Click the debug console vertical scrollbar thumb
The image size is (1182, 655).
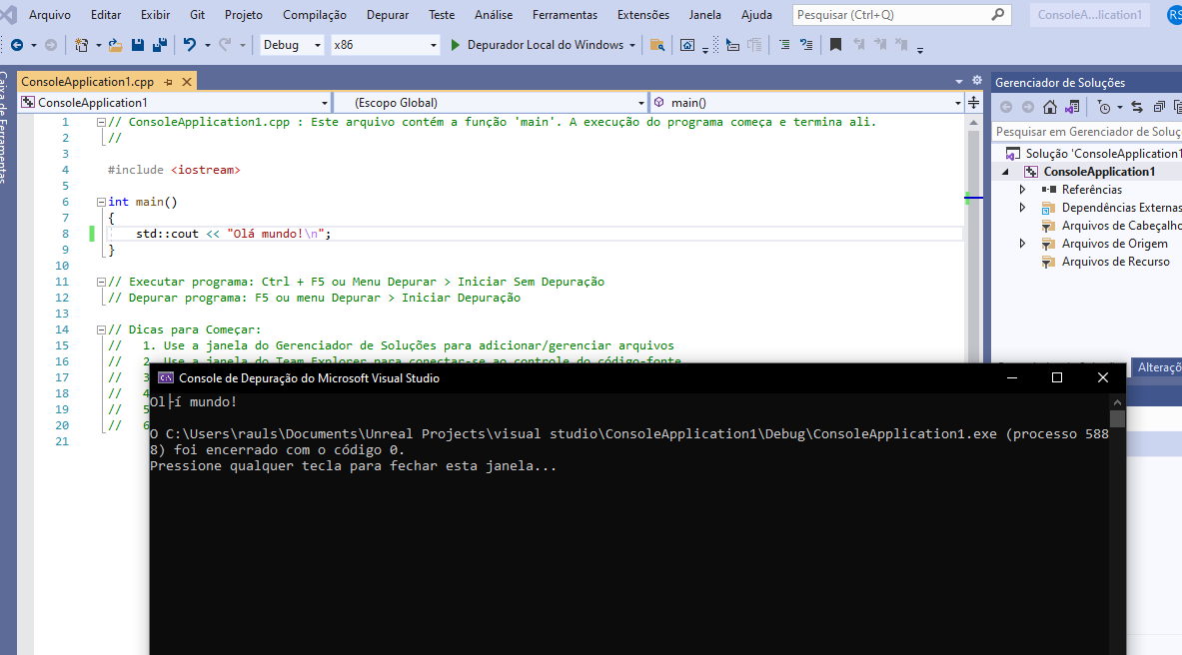[x=1117, y=419]
